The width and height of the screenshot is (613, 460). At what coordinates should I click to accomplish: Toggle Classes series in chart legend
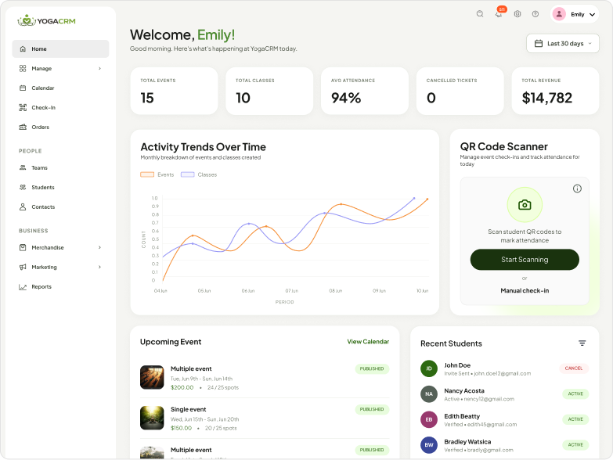click(199, 174)
